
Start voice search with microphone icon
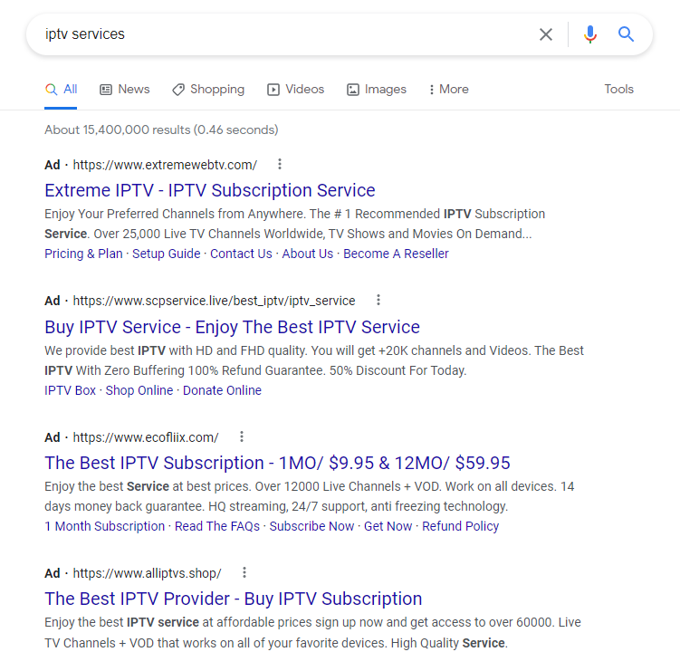[589, 34]
